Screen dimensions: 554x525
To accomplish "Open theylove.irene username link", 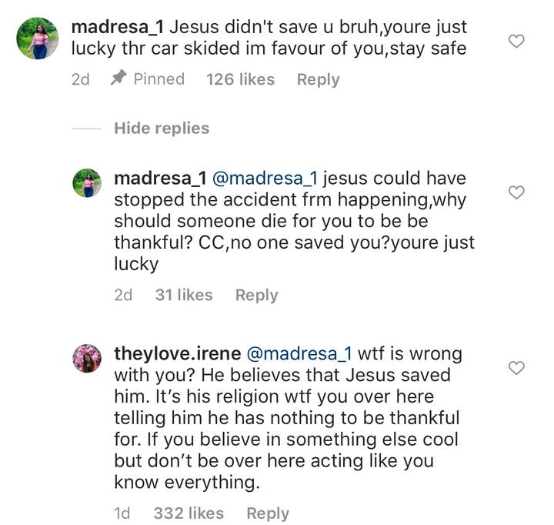I will tap(176, 355).
